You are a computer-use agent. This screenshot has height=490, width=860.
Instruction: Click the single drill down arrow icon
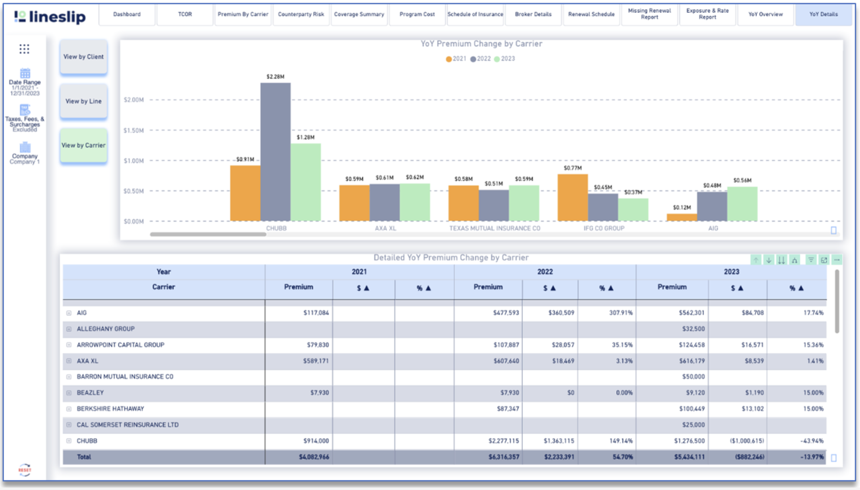pos(769,260)
